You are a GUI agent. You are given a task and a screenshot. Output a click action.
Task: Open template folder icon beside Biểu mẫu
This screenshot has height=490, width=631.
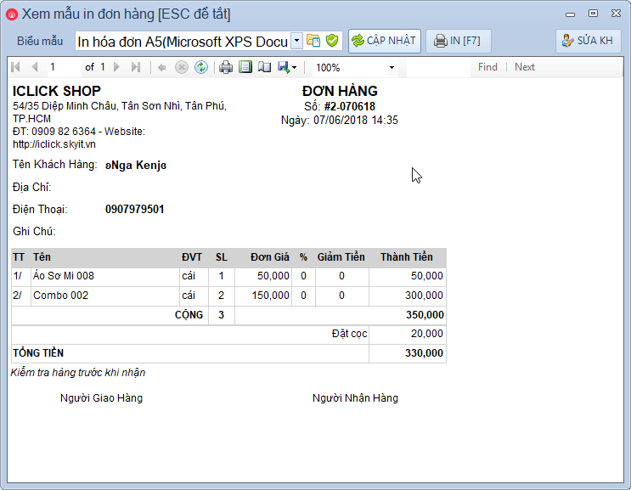(x=313, y=41)
